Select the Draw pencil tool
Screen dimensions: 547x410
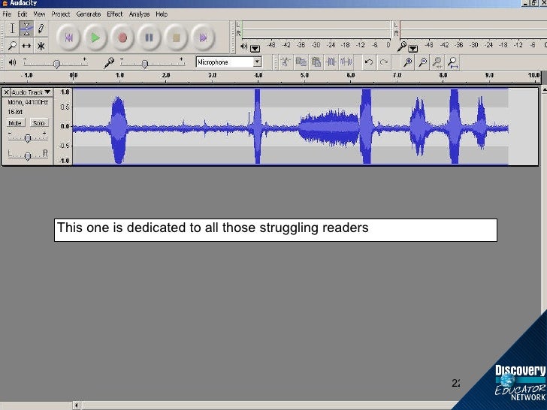41,29
